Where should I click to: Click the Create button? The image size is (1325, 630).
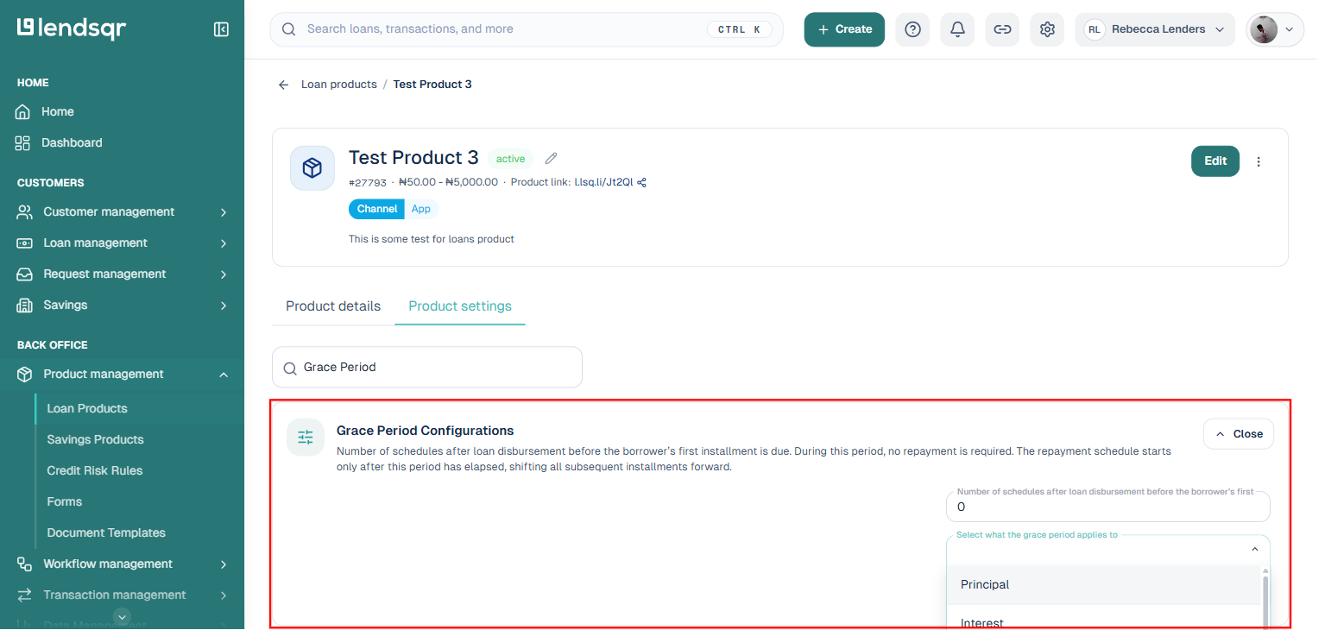tap(844, 29)
